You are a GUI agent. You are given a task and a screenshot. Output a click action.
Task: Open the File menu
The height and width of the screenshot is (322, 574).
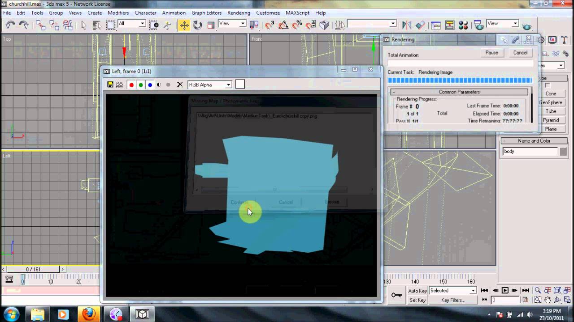(x=7, y=13)
